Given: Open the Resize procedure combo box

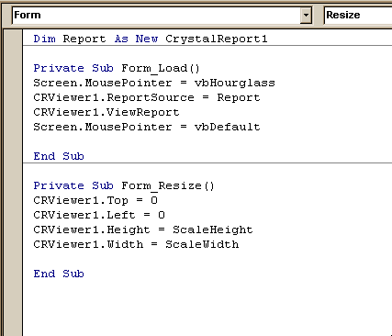Looking at the screenshot, I should point(358,15).
